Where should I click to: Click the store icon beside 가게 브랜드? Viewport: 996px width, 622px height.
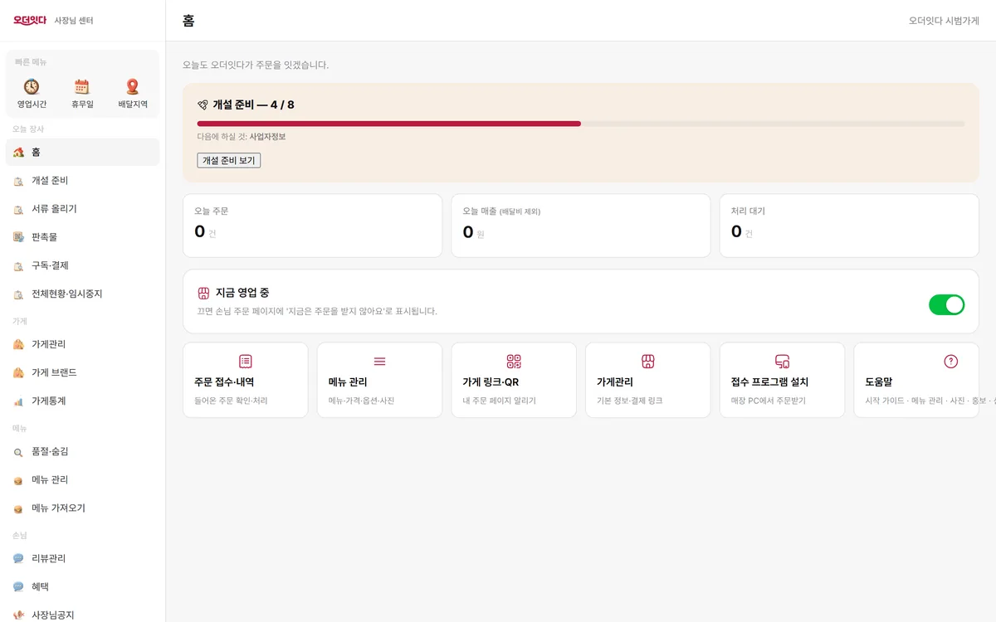18,372
